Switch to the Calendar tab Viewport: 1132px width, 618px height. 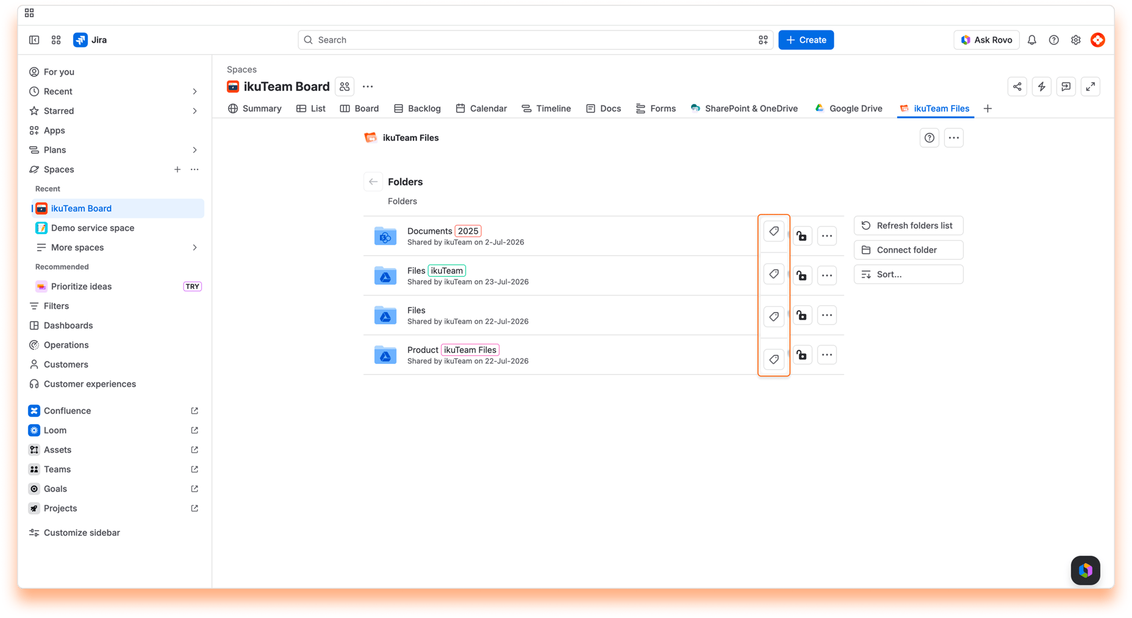(x=481, y=108)
